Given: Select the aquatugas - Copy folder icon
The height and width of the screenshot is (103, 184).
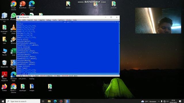Looking at the screenshot, I should point(4,29).
